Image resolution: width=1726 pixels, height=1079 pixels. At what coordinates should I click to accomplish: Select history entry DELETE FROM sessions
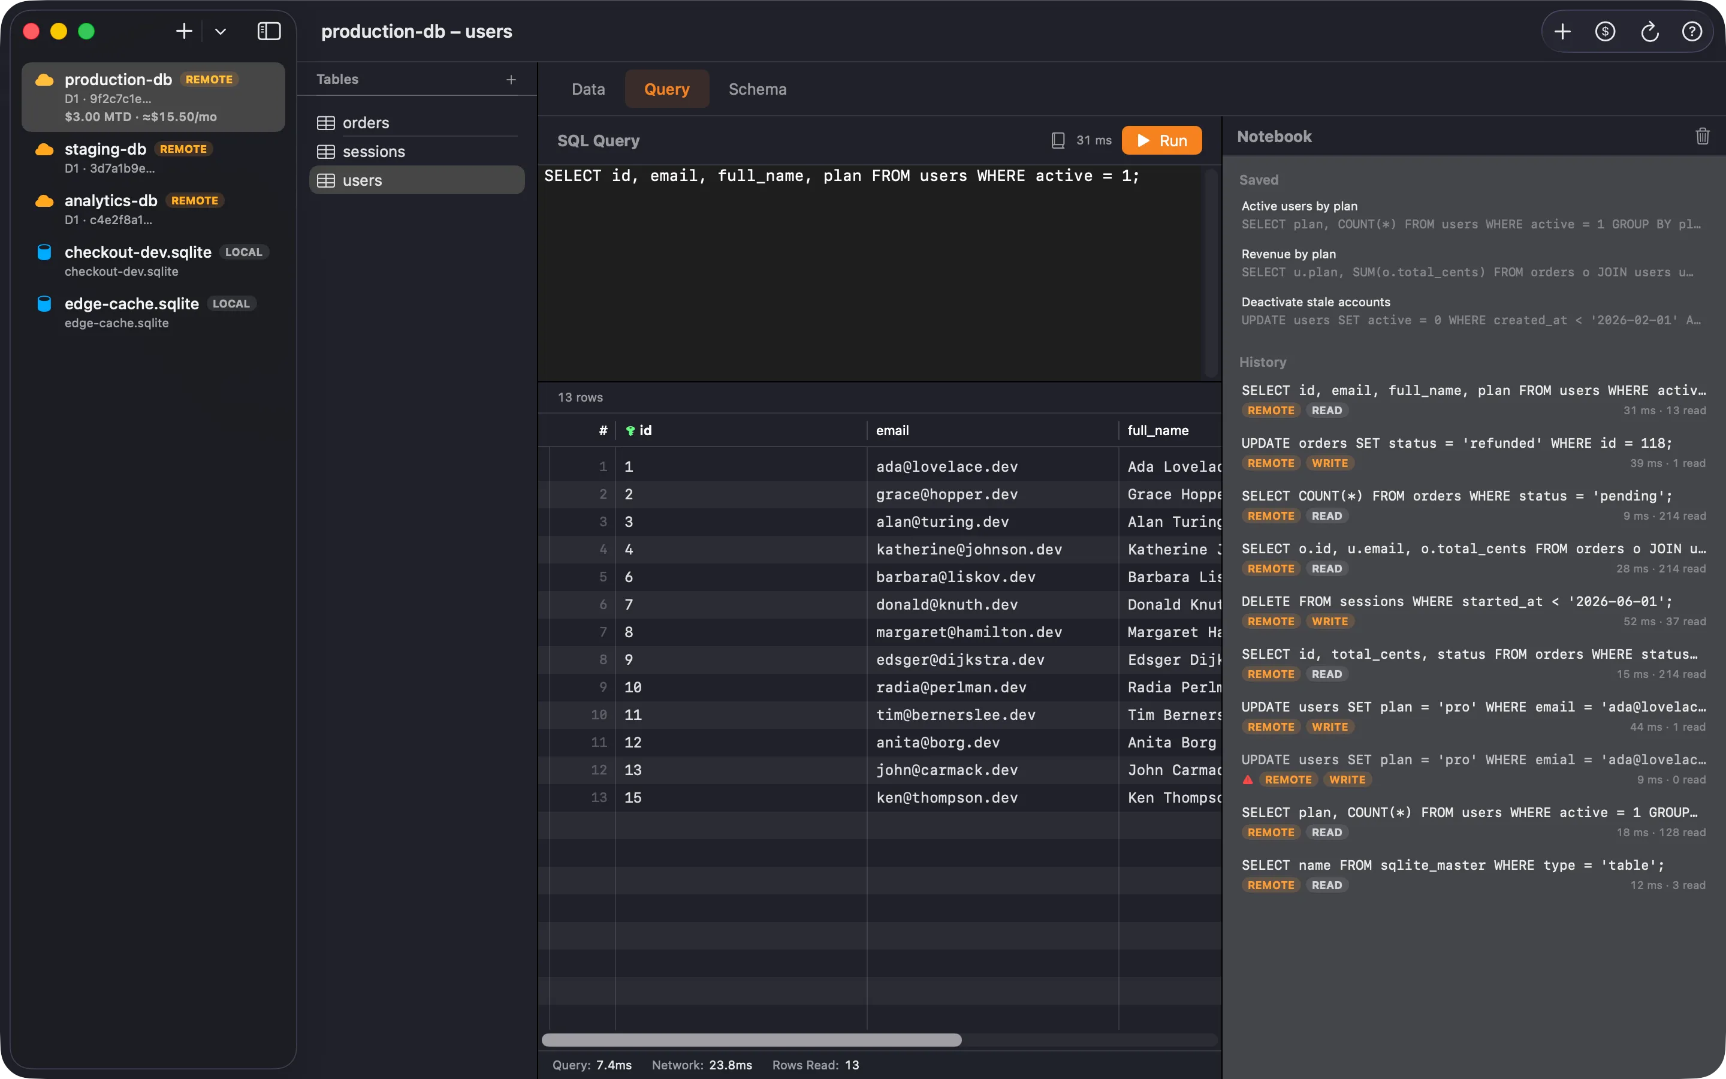pos(1474,611)
